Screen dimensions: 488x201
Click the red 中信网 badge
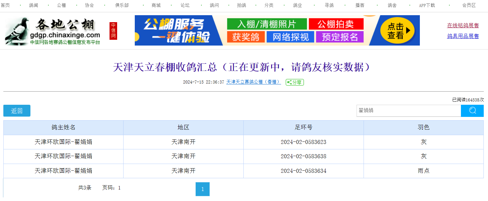pos(113,31)
